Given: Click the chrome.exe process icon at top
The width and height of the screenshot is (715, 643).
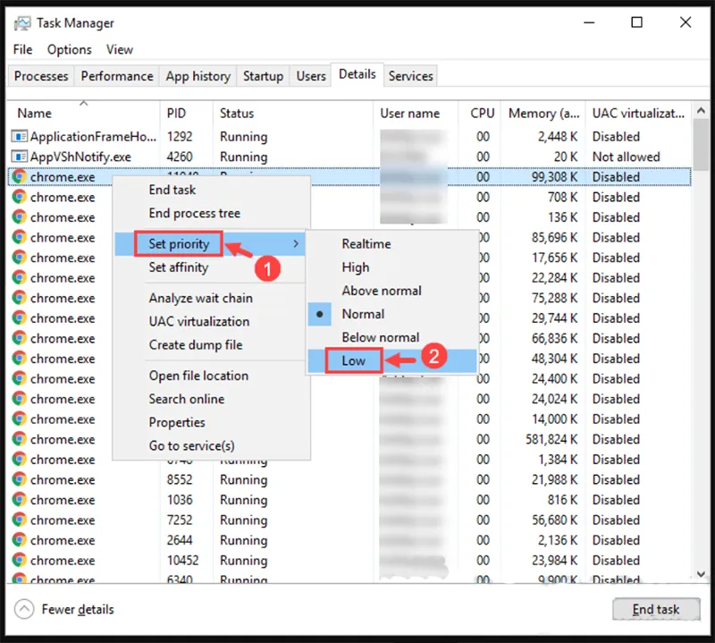Looking at the screenshot, I should click(x=20, y=176).
